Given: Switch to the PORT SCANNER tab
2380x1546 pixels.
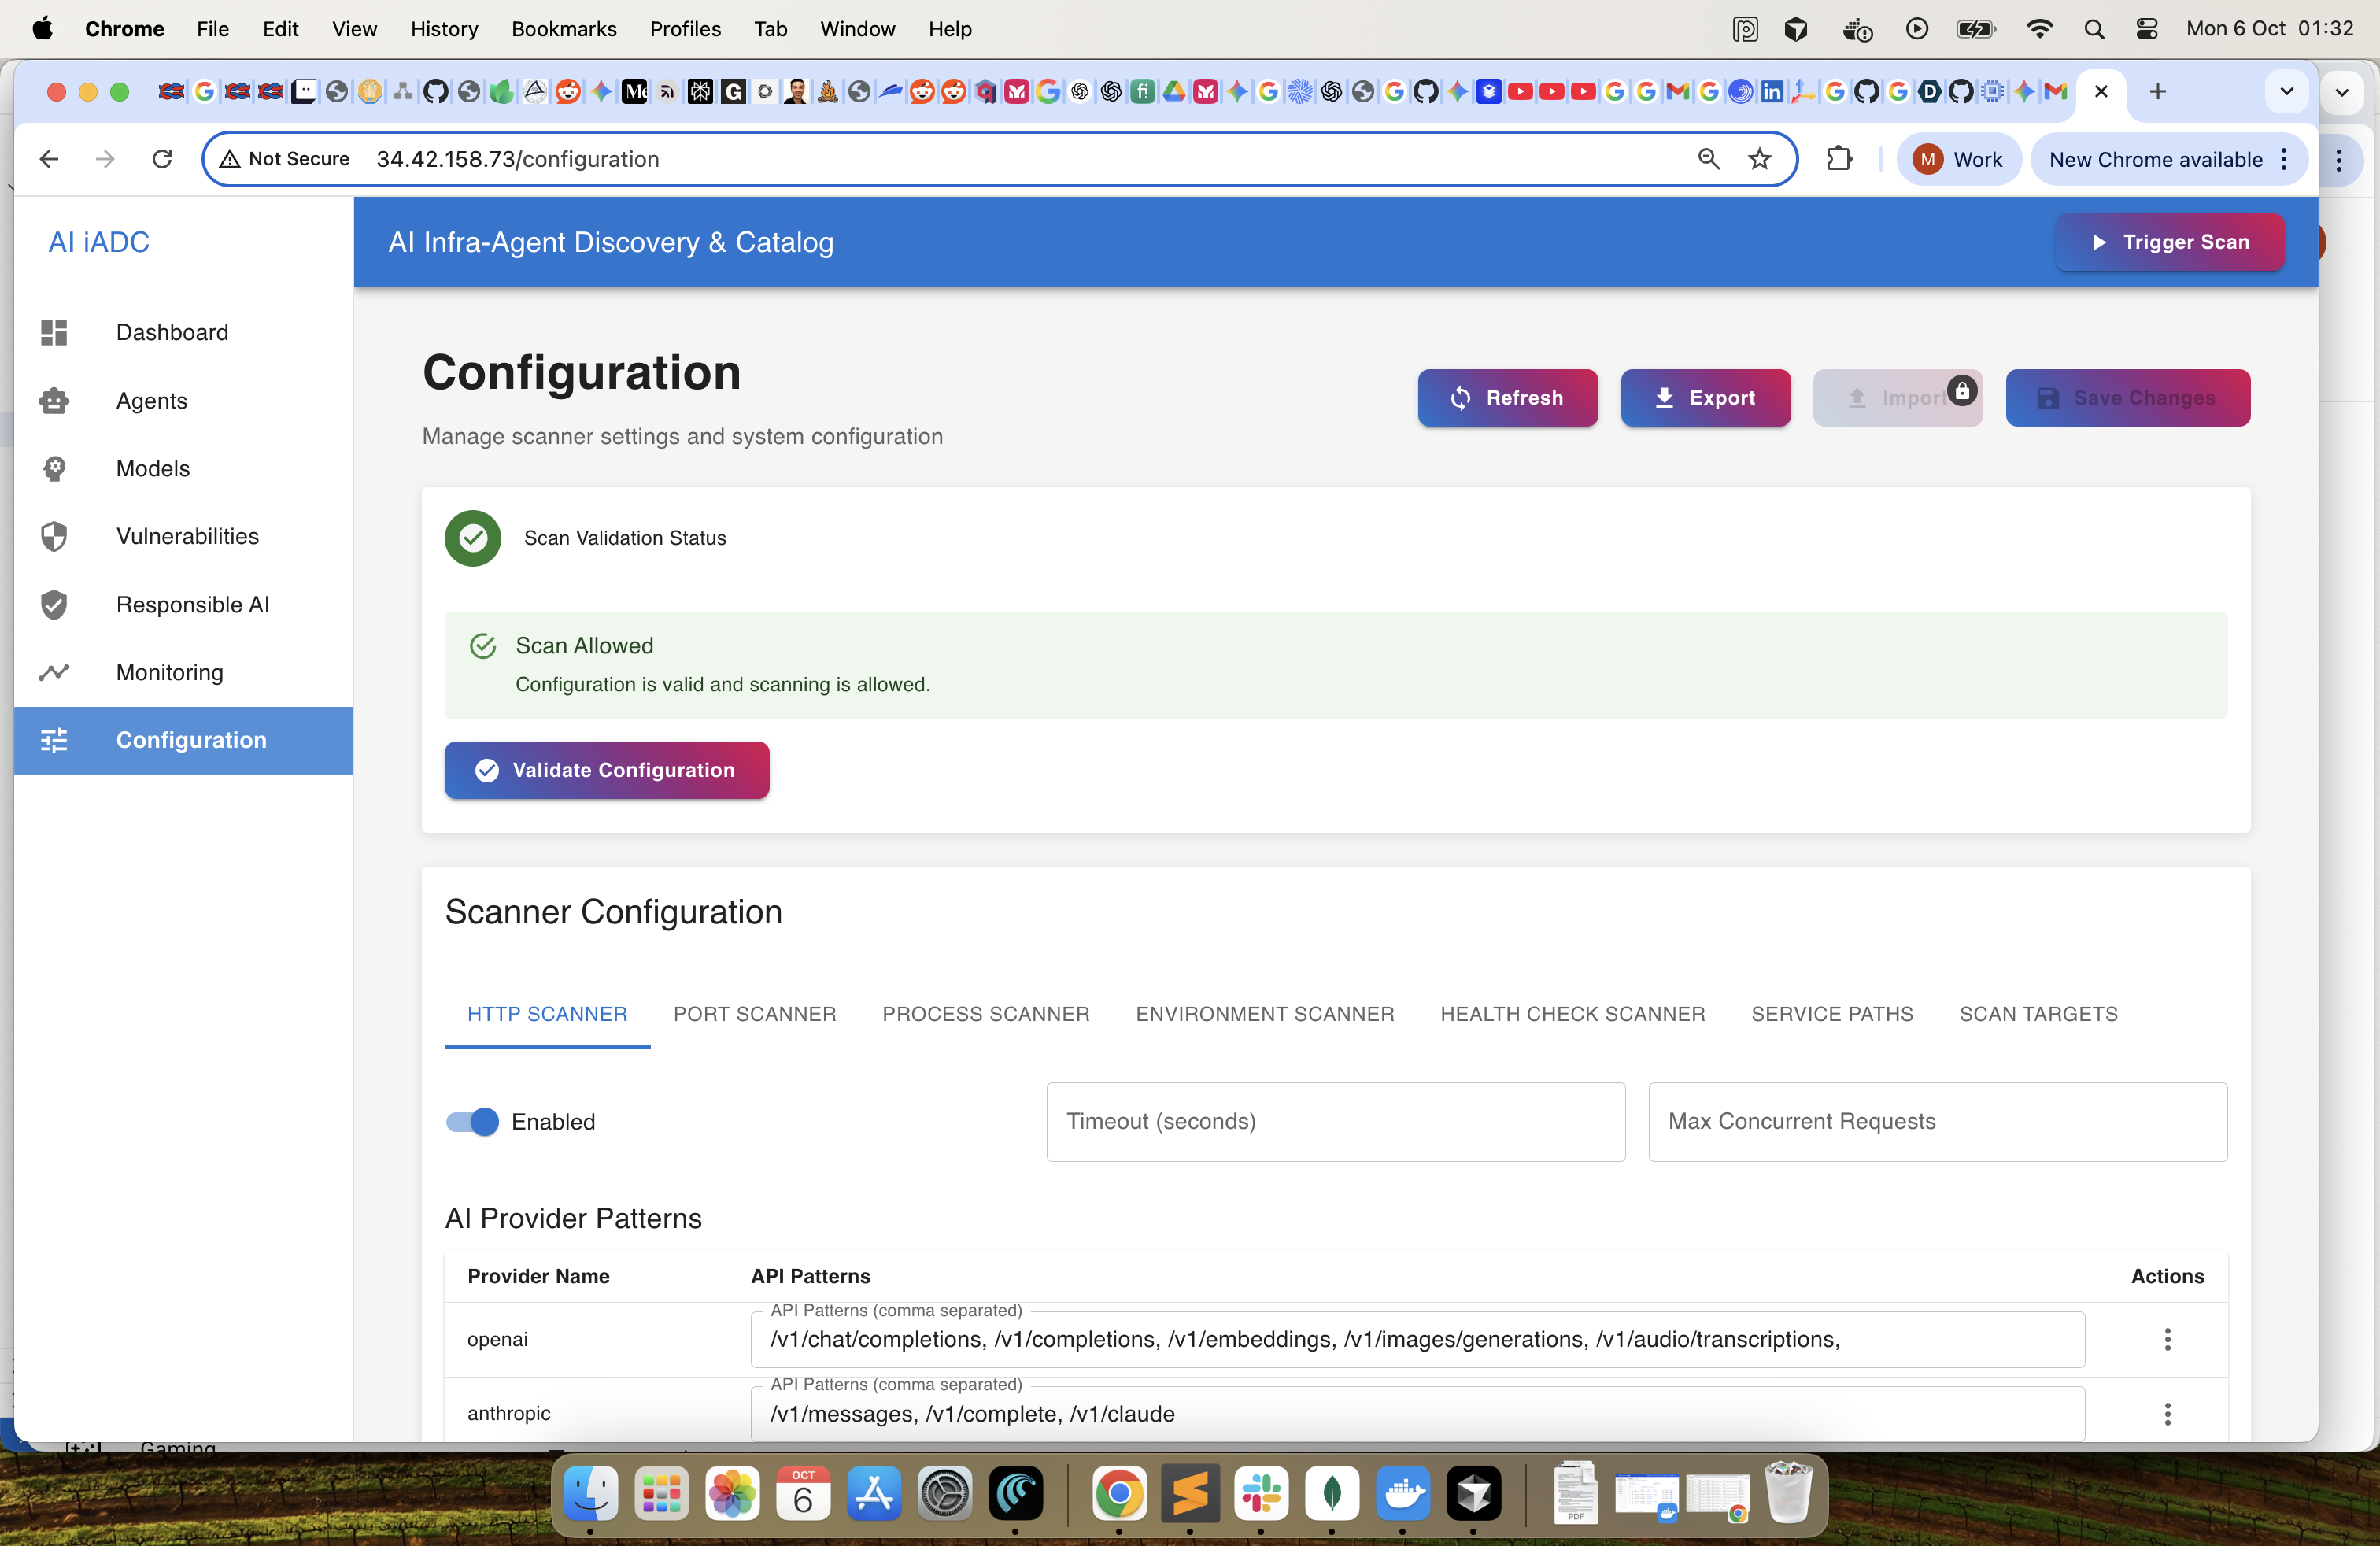Looking at the screenshot, I should tap(754, 1013).
